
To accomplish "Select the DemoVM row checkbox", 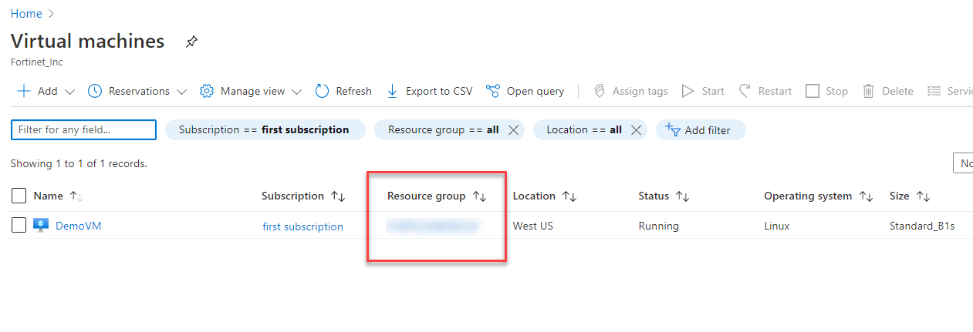I will point(19,226).
